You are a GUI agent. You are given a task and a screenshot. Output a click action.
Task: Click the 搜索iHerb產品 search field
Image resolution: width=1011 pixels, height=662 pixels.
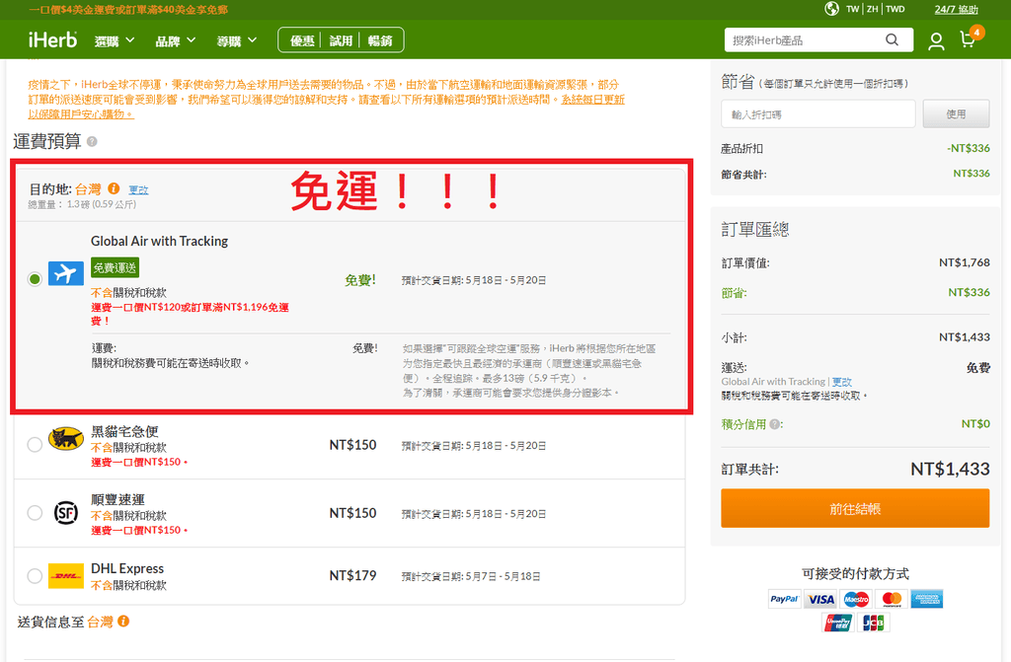806,40
